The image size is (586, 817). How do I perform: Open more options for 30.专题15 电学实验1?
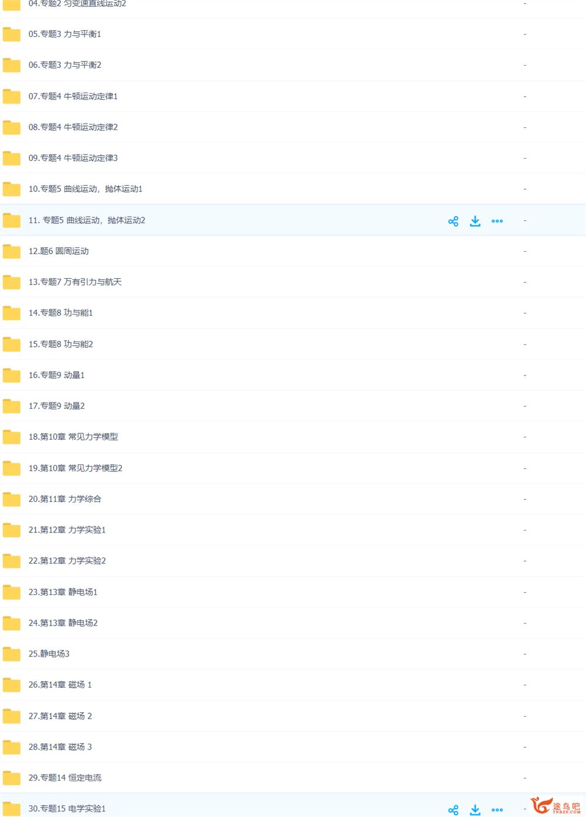pos(497,810)
